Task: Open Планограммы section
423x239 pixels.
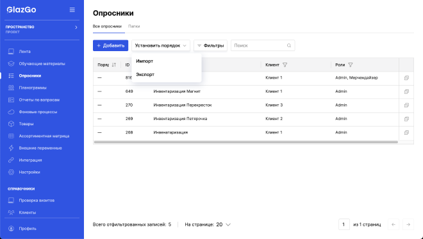Action: click(33, 88)
